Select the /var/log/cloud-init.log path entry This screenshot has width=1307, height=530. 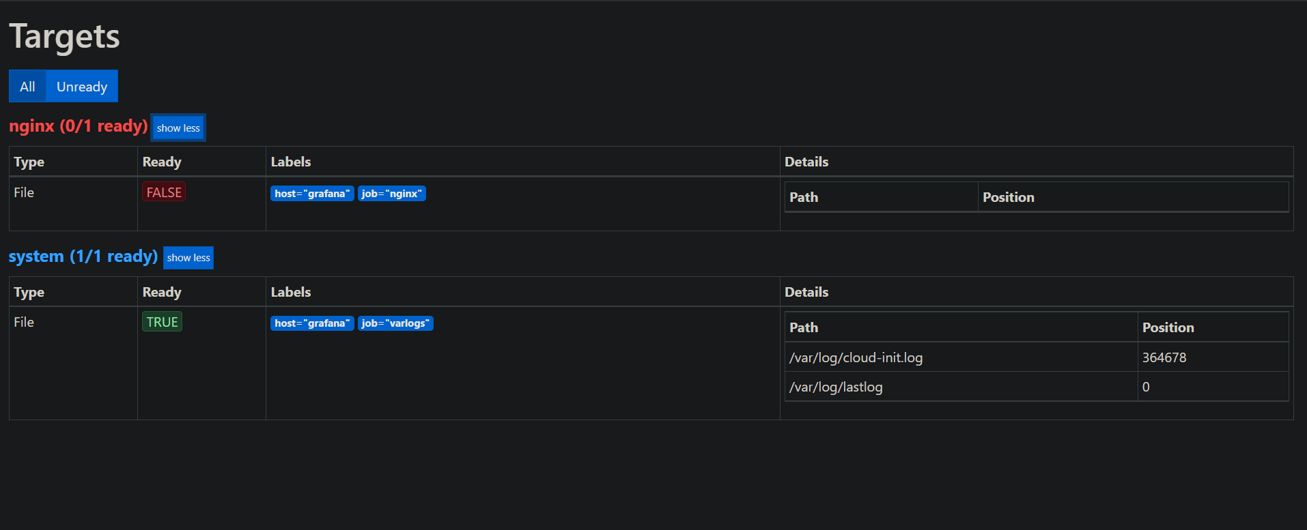pyautogui.click(x=856, y=357)
